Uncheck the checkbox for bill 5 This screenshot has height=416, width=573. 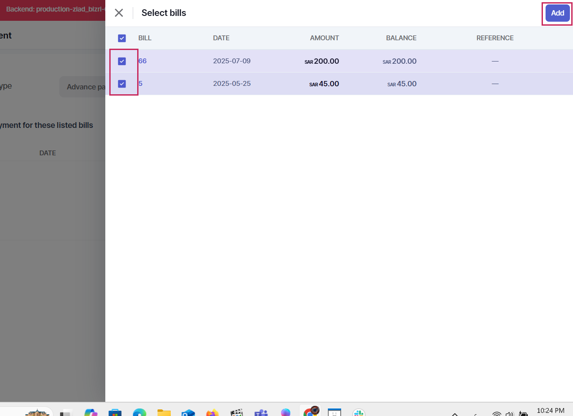(122, 84)
